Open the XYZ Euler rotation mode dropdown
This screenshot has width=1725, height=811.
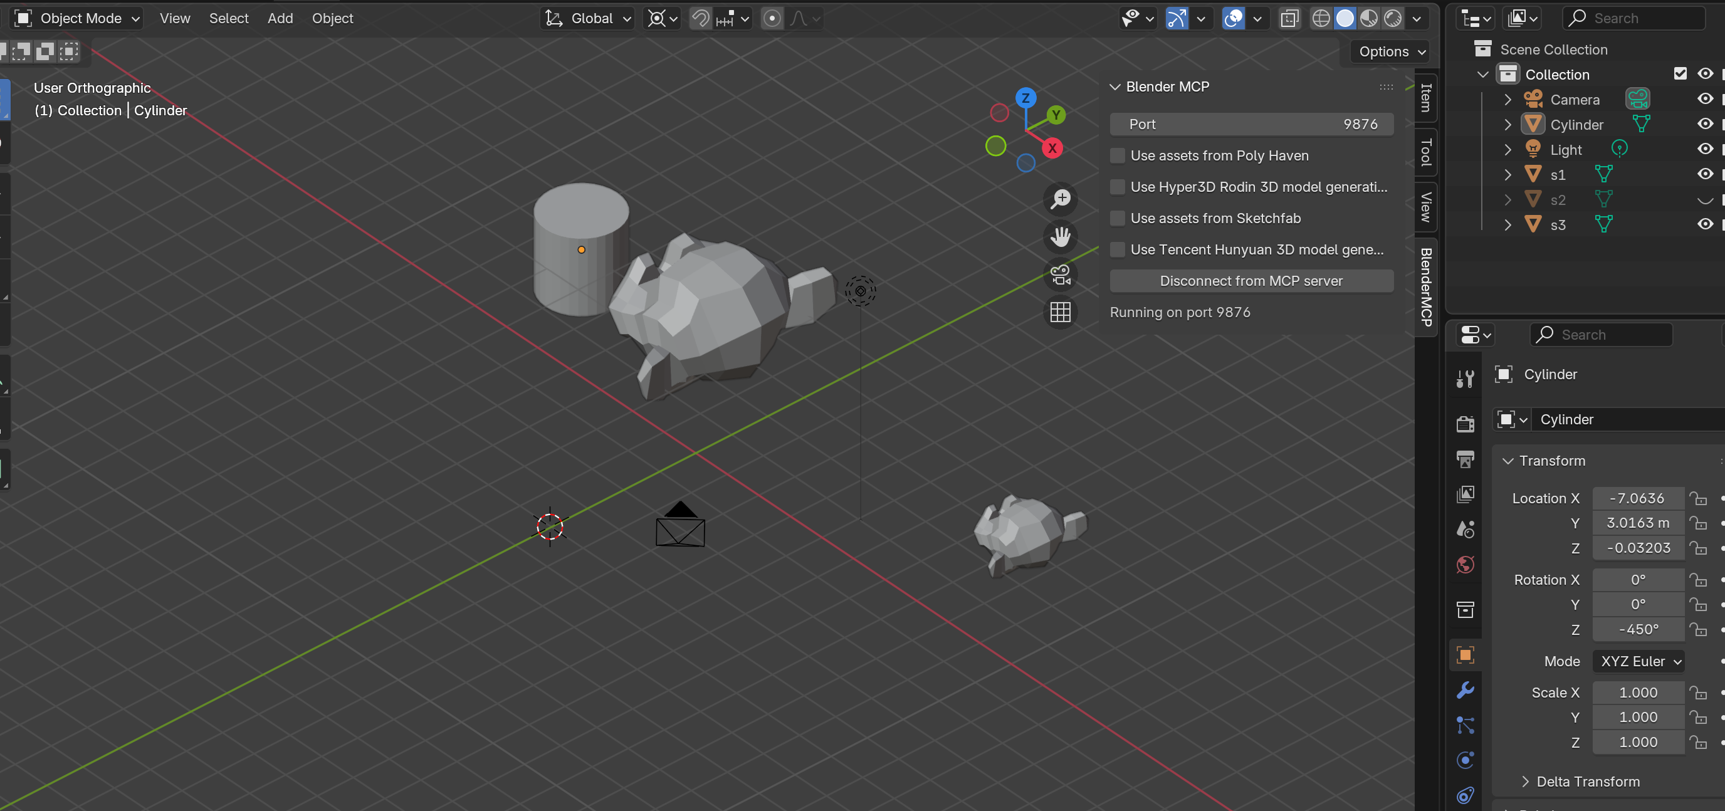[x=1638, y=661]
